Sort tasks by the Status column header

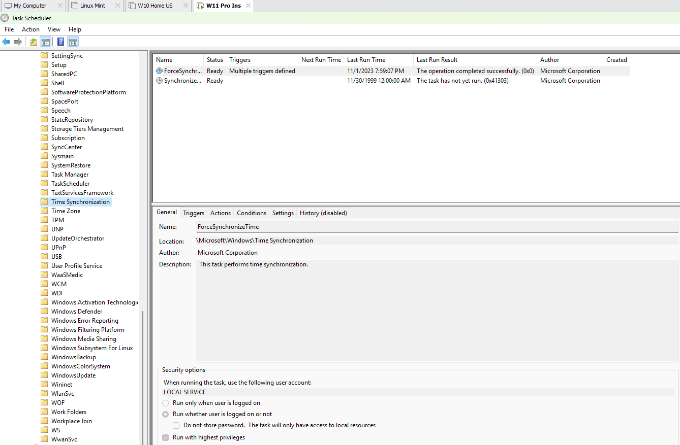(215, 60)
